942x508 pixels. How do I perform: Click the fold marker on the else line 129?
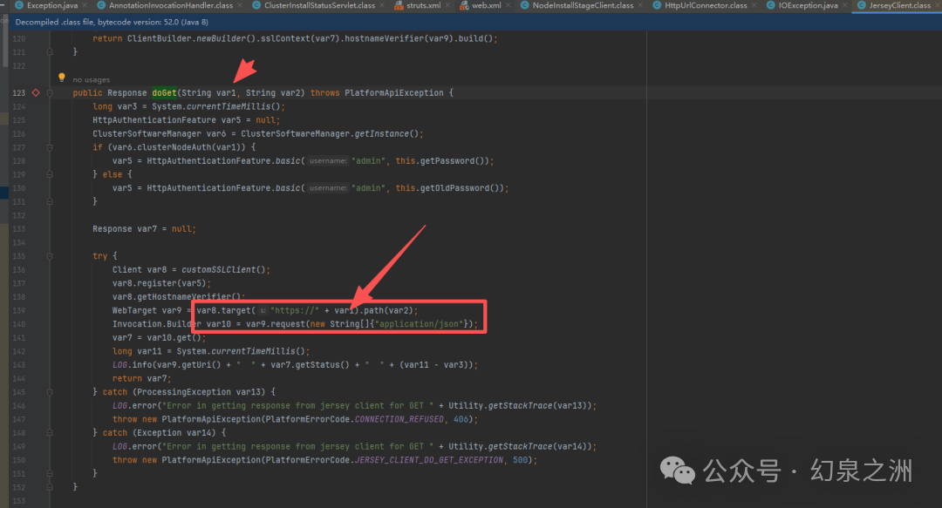(50, 174)
